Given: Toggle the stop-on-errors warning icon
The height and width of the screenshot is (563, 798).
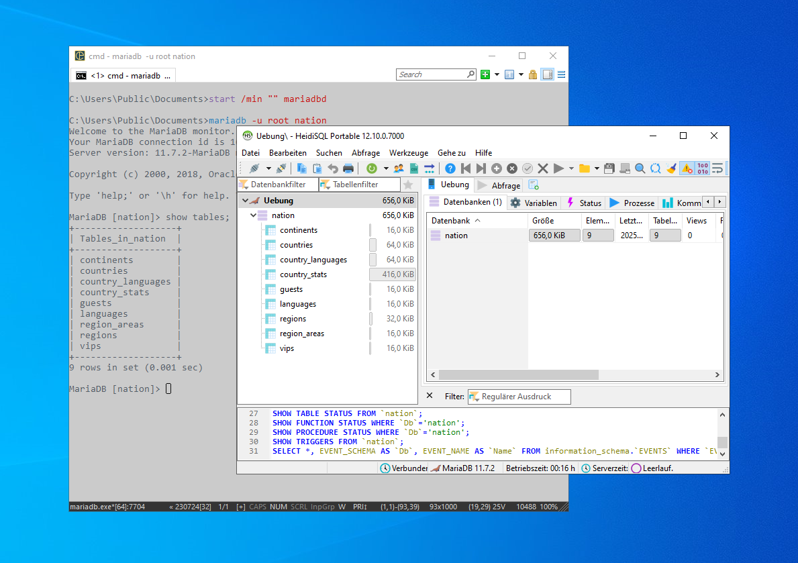Looking at the screenshot, I should [x=687, y=168].
